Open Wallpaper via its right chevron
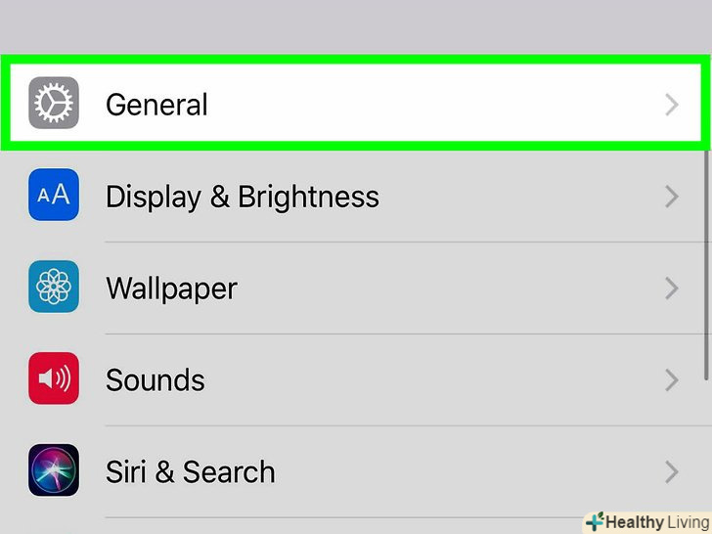 [671, 288]
